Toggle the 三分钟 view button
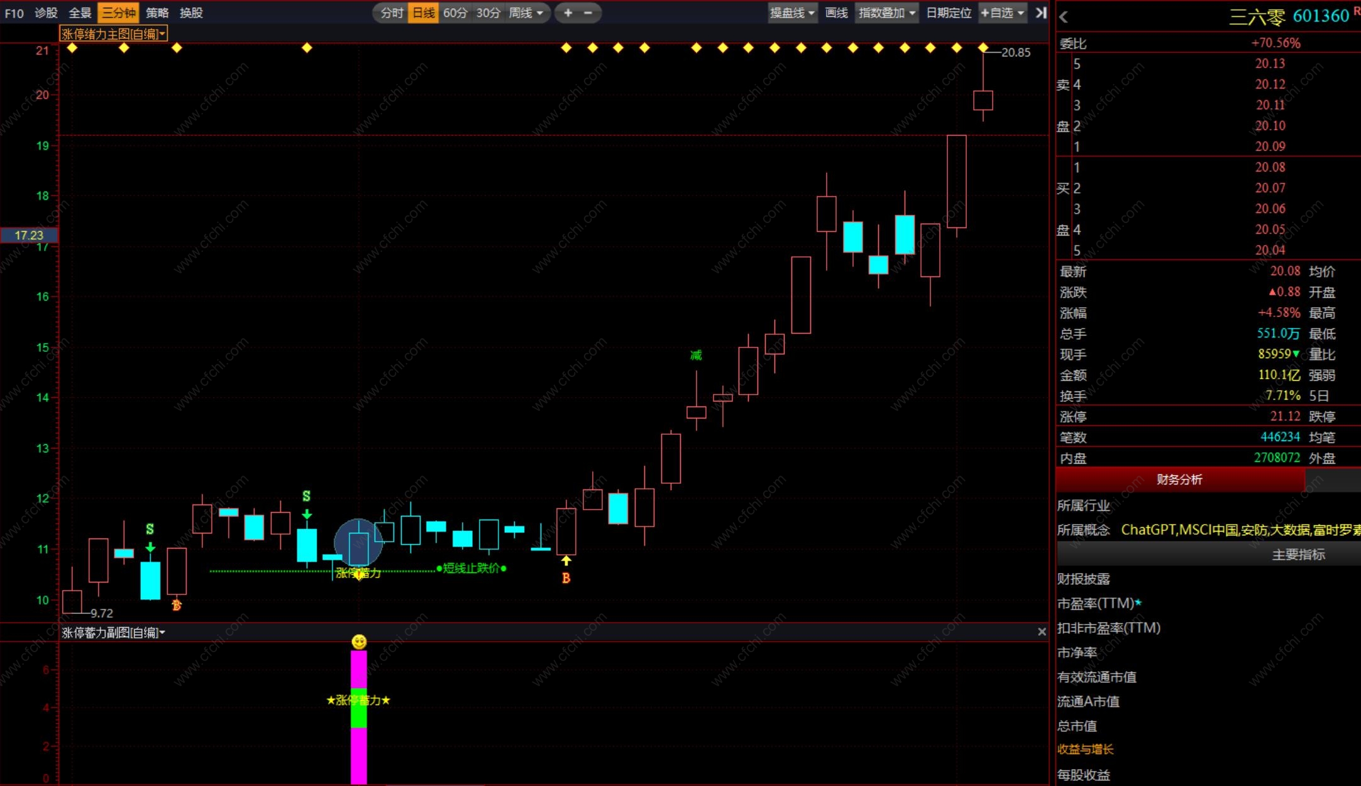Screen dimensions: 1361x786 (118, 13)
